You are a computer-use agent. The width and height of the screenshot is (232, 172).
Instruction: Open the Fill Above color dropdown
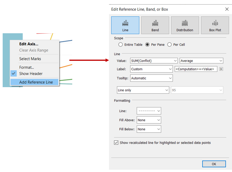click(148, 120)
